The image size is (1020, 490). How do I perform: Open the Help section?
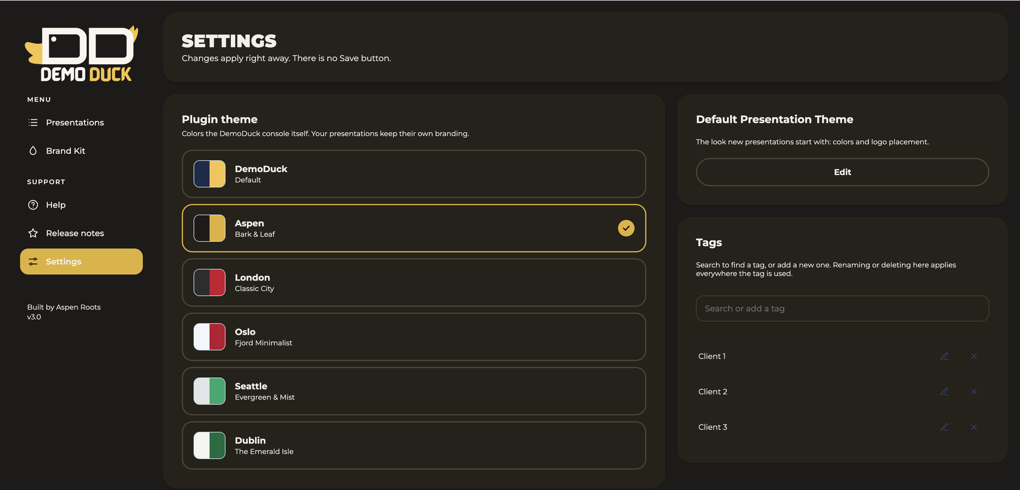(x=81, y=205)
